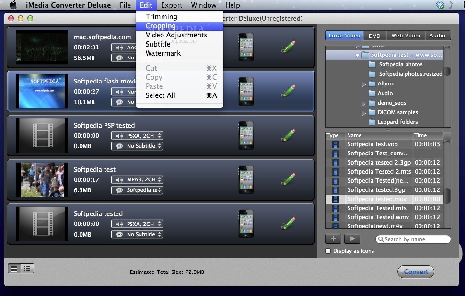Screen dimensions: 465x296
Task: Click the Search by name field
Action: [x=413, y=239]
